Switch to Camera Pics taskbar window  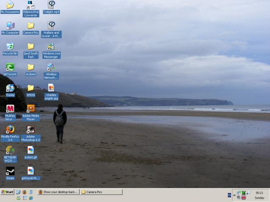tap(101, 192)
